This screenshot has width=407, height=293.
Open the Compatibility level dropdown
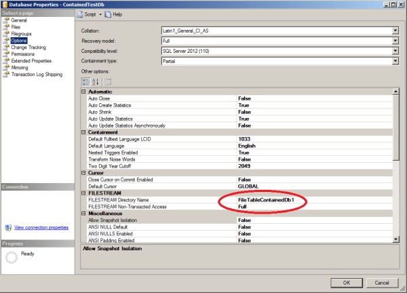[395, 51]
